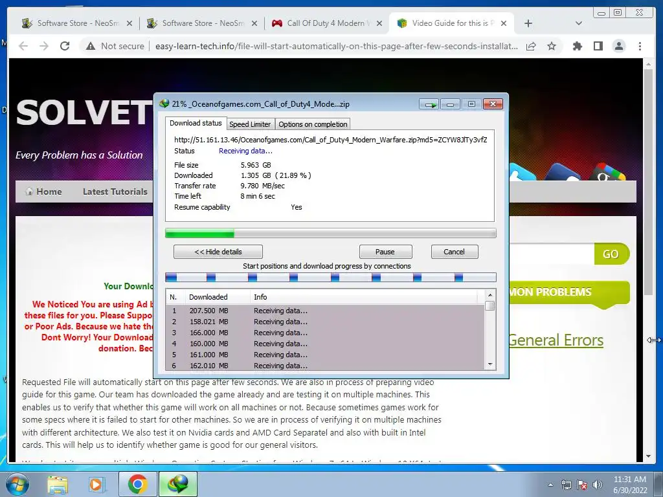Show hidden tray icons arrow
The image size is (663, 497).
(x=550, y=485)
